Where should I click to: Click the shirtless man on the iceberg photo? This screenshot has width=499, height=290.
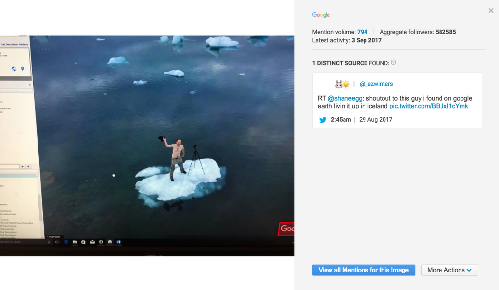coord(177,157)
